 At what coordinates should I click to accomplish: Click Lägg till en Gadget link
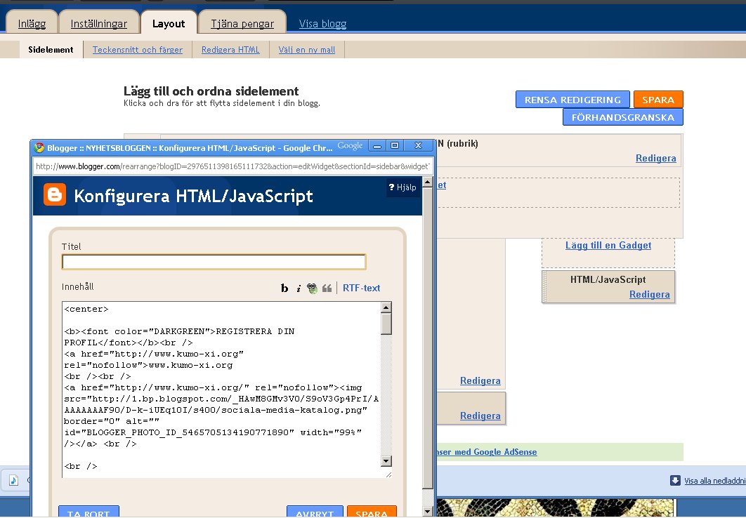[608, 245]
